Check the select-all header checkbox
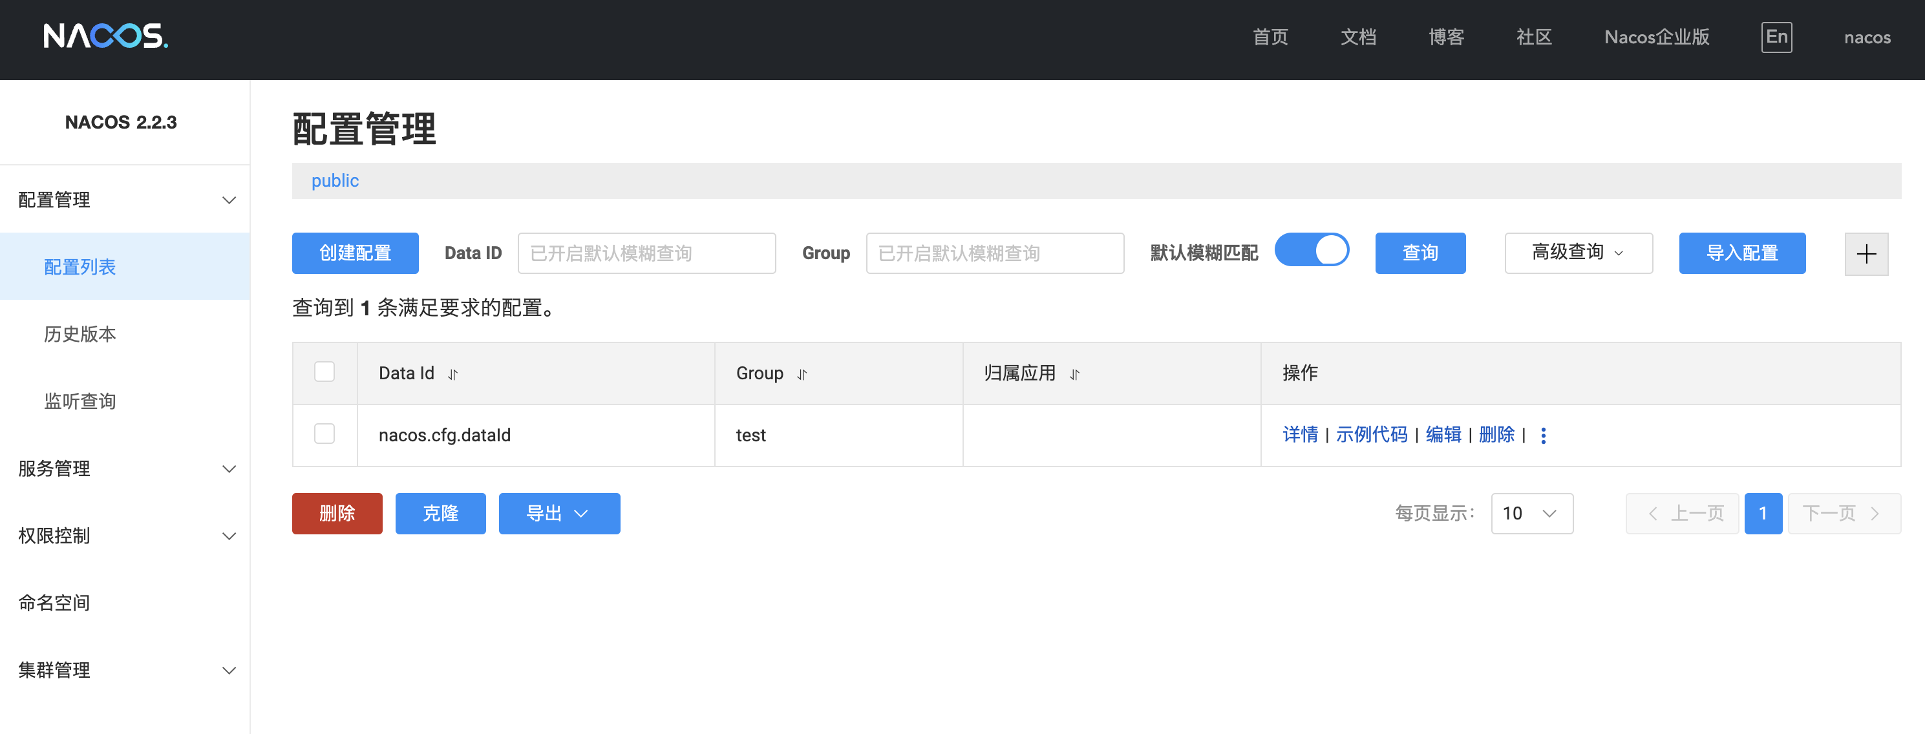 click(324, 372)
